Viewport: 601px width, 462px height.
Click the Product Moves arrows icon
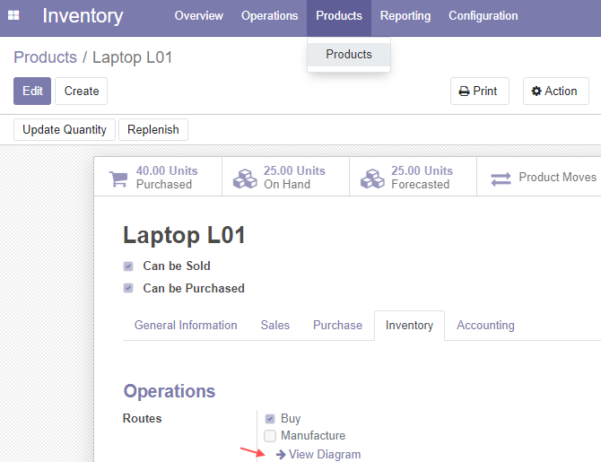point(501,179)
